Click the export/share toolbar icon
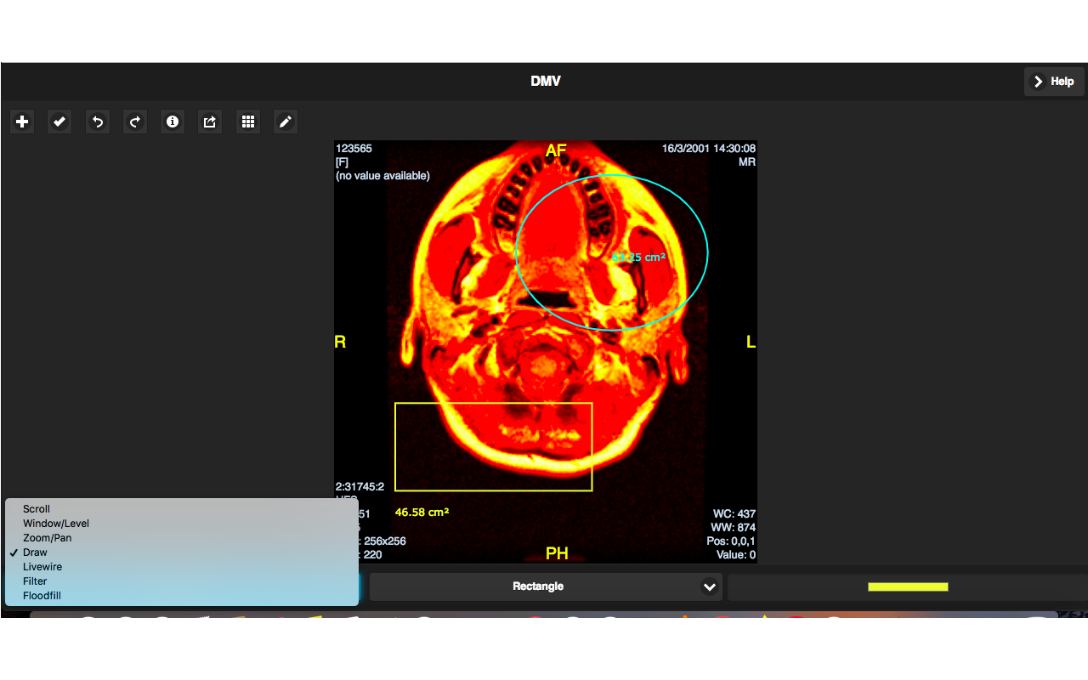This screenshot has width=1088, height=680. [x=210, y=122]
